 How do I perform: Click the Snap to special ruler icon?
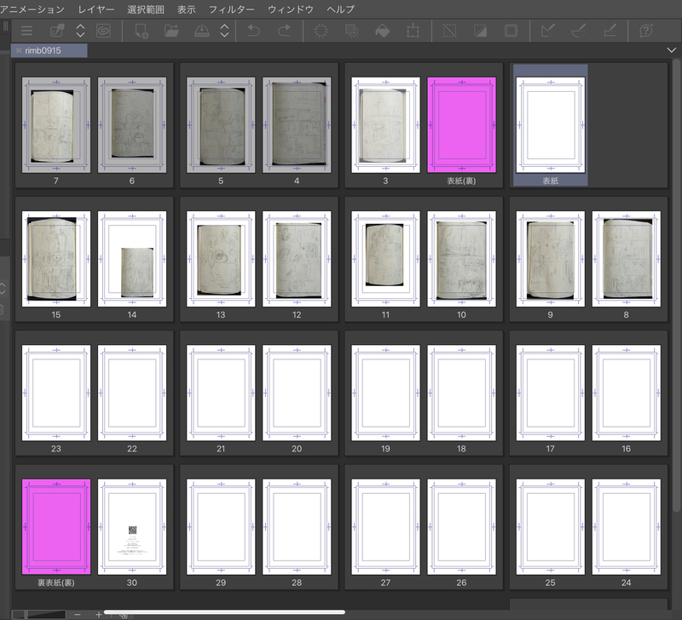click(x=579, y=31)
